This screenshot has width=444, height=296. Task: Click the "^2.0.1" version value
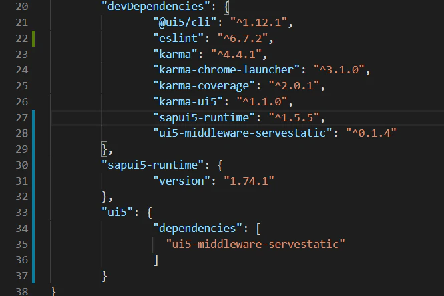[294, 85]
